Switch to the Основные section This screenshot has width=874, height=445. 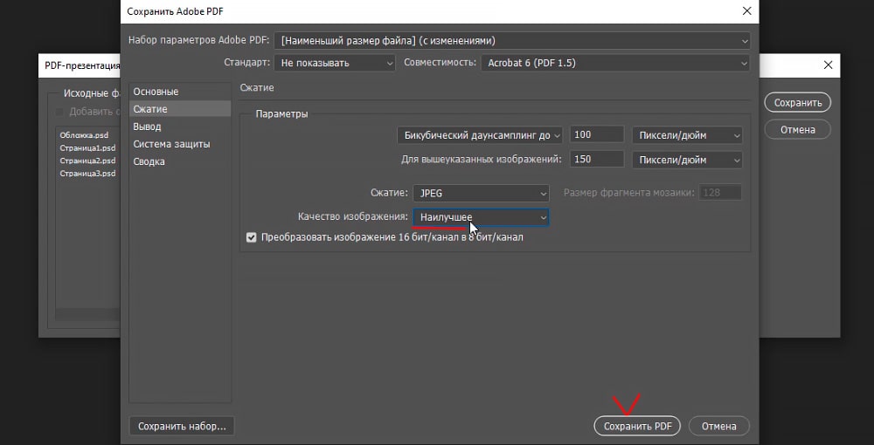[x=156, y=92]
